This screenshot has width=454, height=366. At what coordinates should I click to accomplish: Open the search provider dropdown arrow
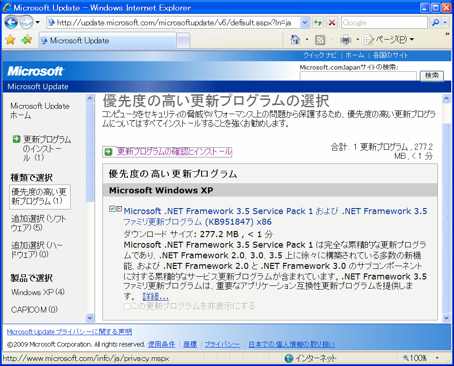[445, 23]
